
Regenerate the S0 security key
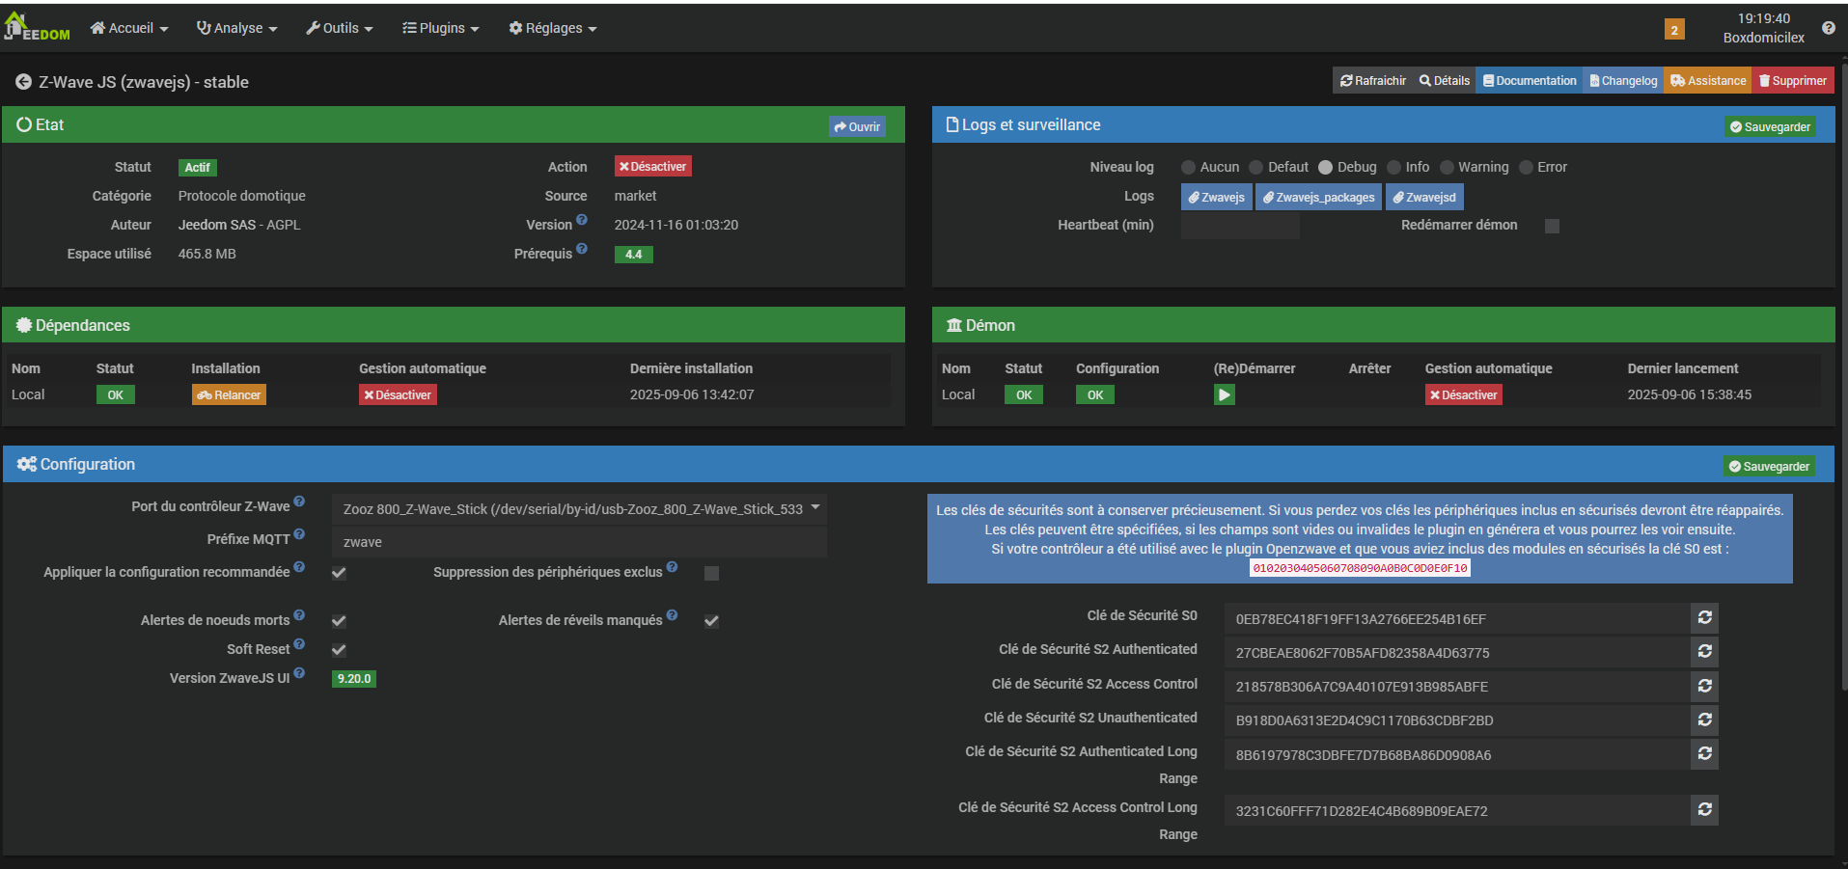[1704, 618]
